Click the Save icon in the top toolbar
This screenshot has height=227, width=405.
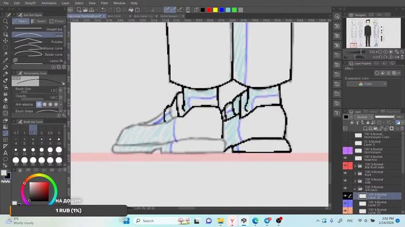[91, 10]
